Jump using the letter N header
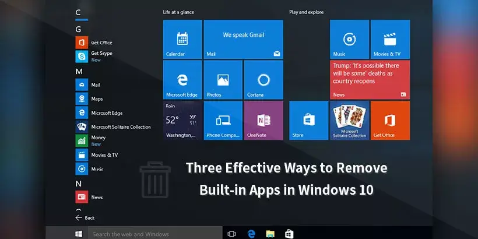This screenshot has height=239, width=478. (x=78, y=184)
